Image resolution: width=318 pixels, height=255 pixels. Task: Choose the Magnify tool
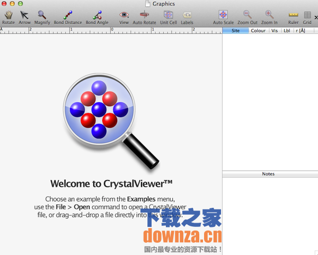pyautogui.click(x=42, y=17)
